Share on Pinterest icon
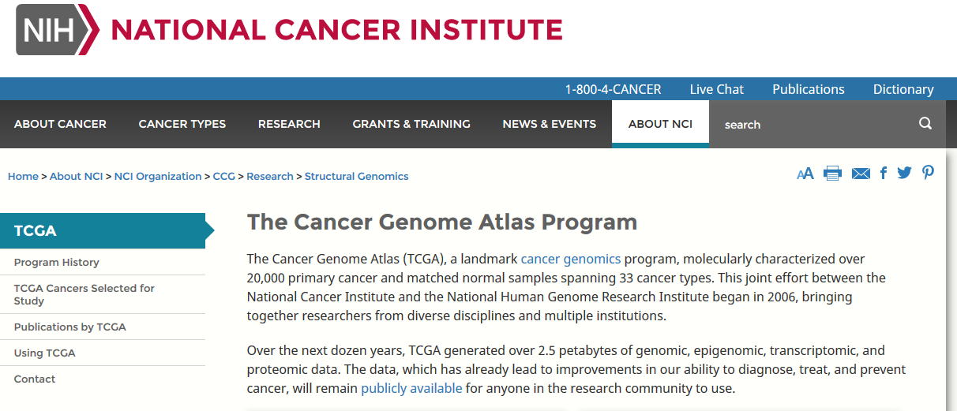The width and height of the screenshot is (957, 411). pos(928,174)
